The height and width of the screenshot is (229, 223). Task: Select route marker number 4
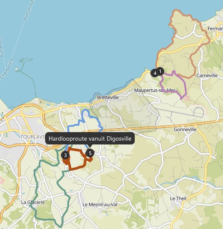[x=155, y=73]
